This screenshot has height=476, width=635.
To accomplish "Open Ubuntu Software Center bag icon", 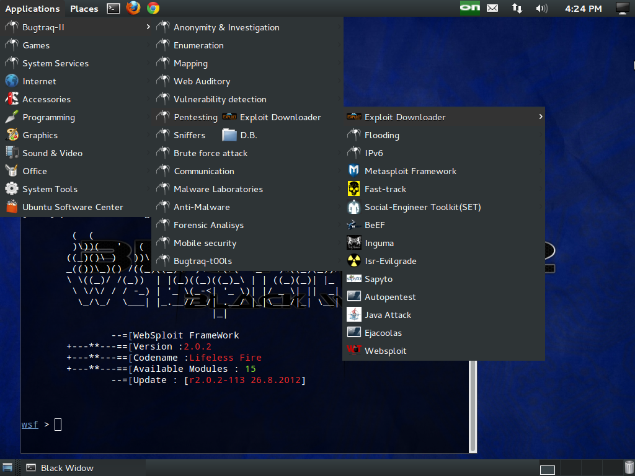I will 12,207.
